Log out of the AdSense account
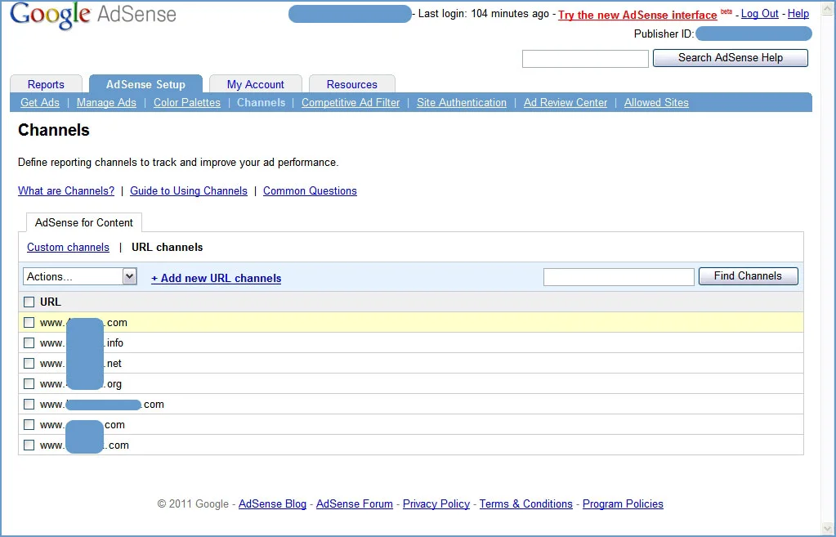 click(x=759, y=14)
